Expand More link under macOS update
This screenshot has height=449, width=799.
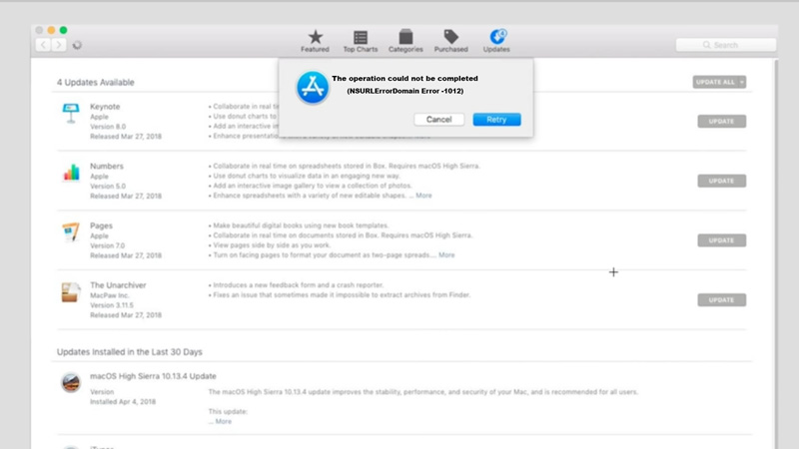(x=223, y=421)
